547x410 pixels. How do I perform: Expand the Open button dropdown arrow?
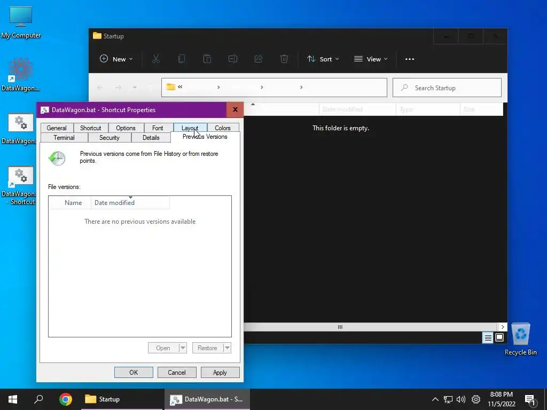click(183, 348)
